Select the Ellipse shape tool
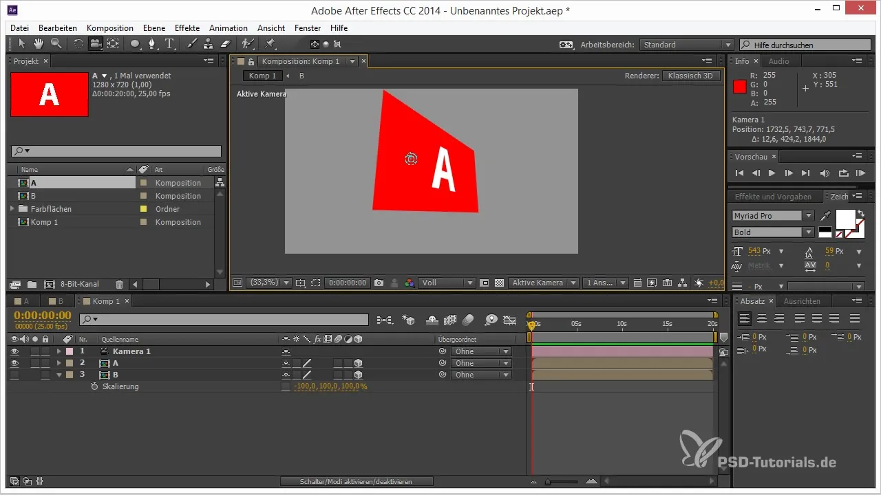881x495 pixels. pyautogui.click(x=136, y=44)
